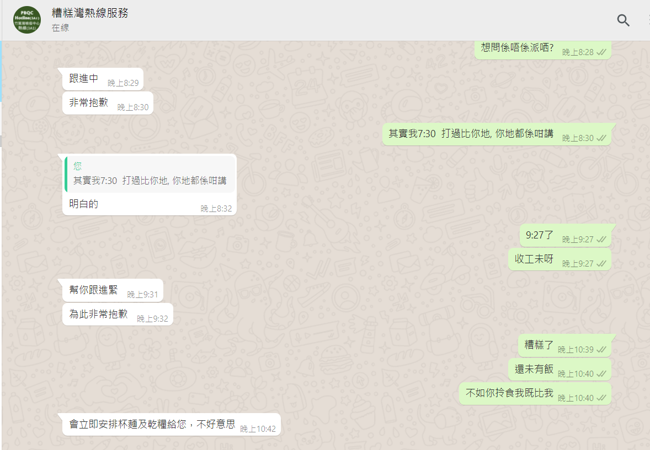This screenshot has height=450, width=650.
Task: Select the 跟進中 message bubble
Action: pos(103,79)
